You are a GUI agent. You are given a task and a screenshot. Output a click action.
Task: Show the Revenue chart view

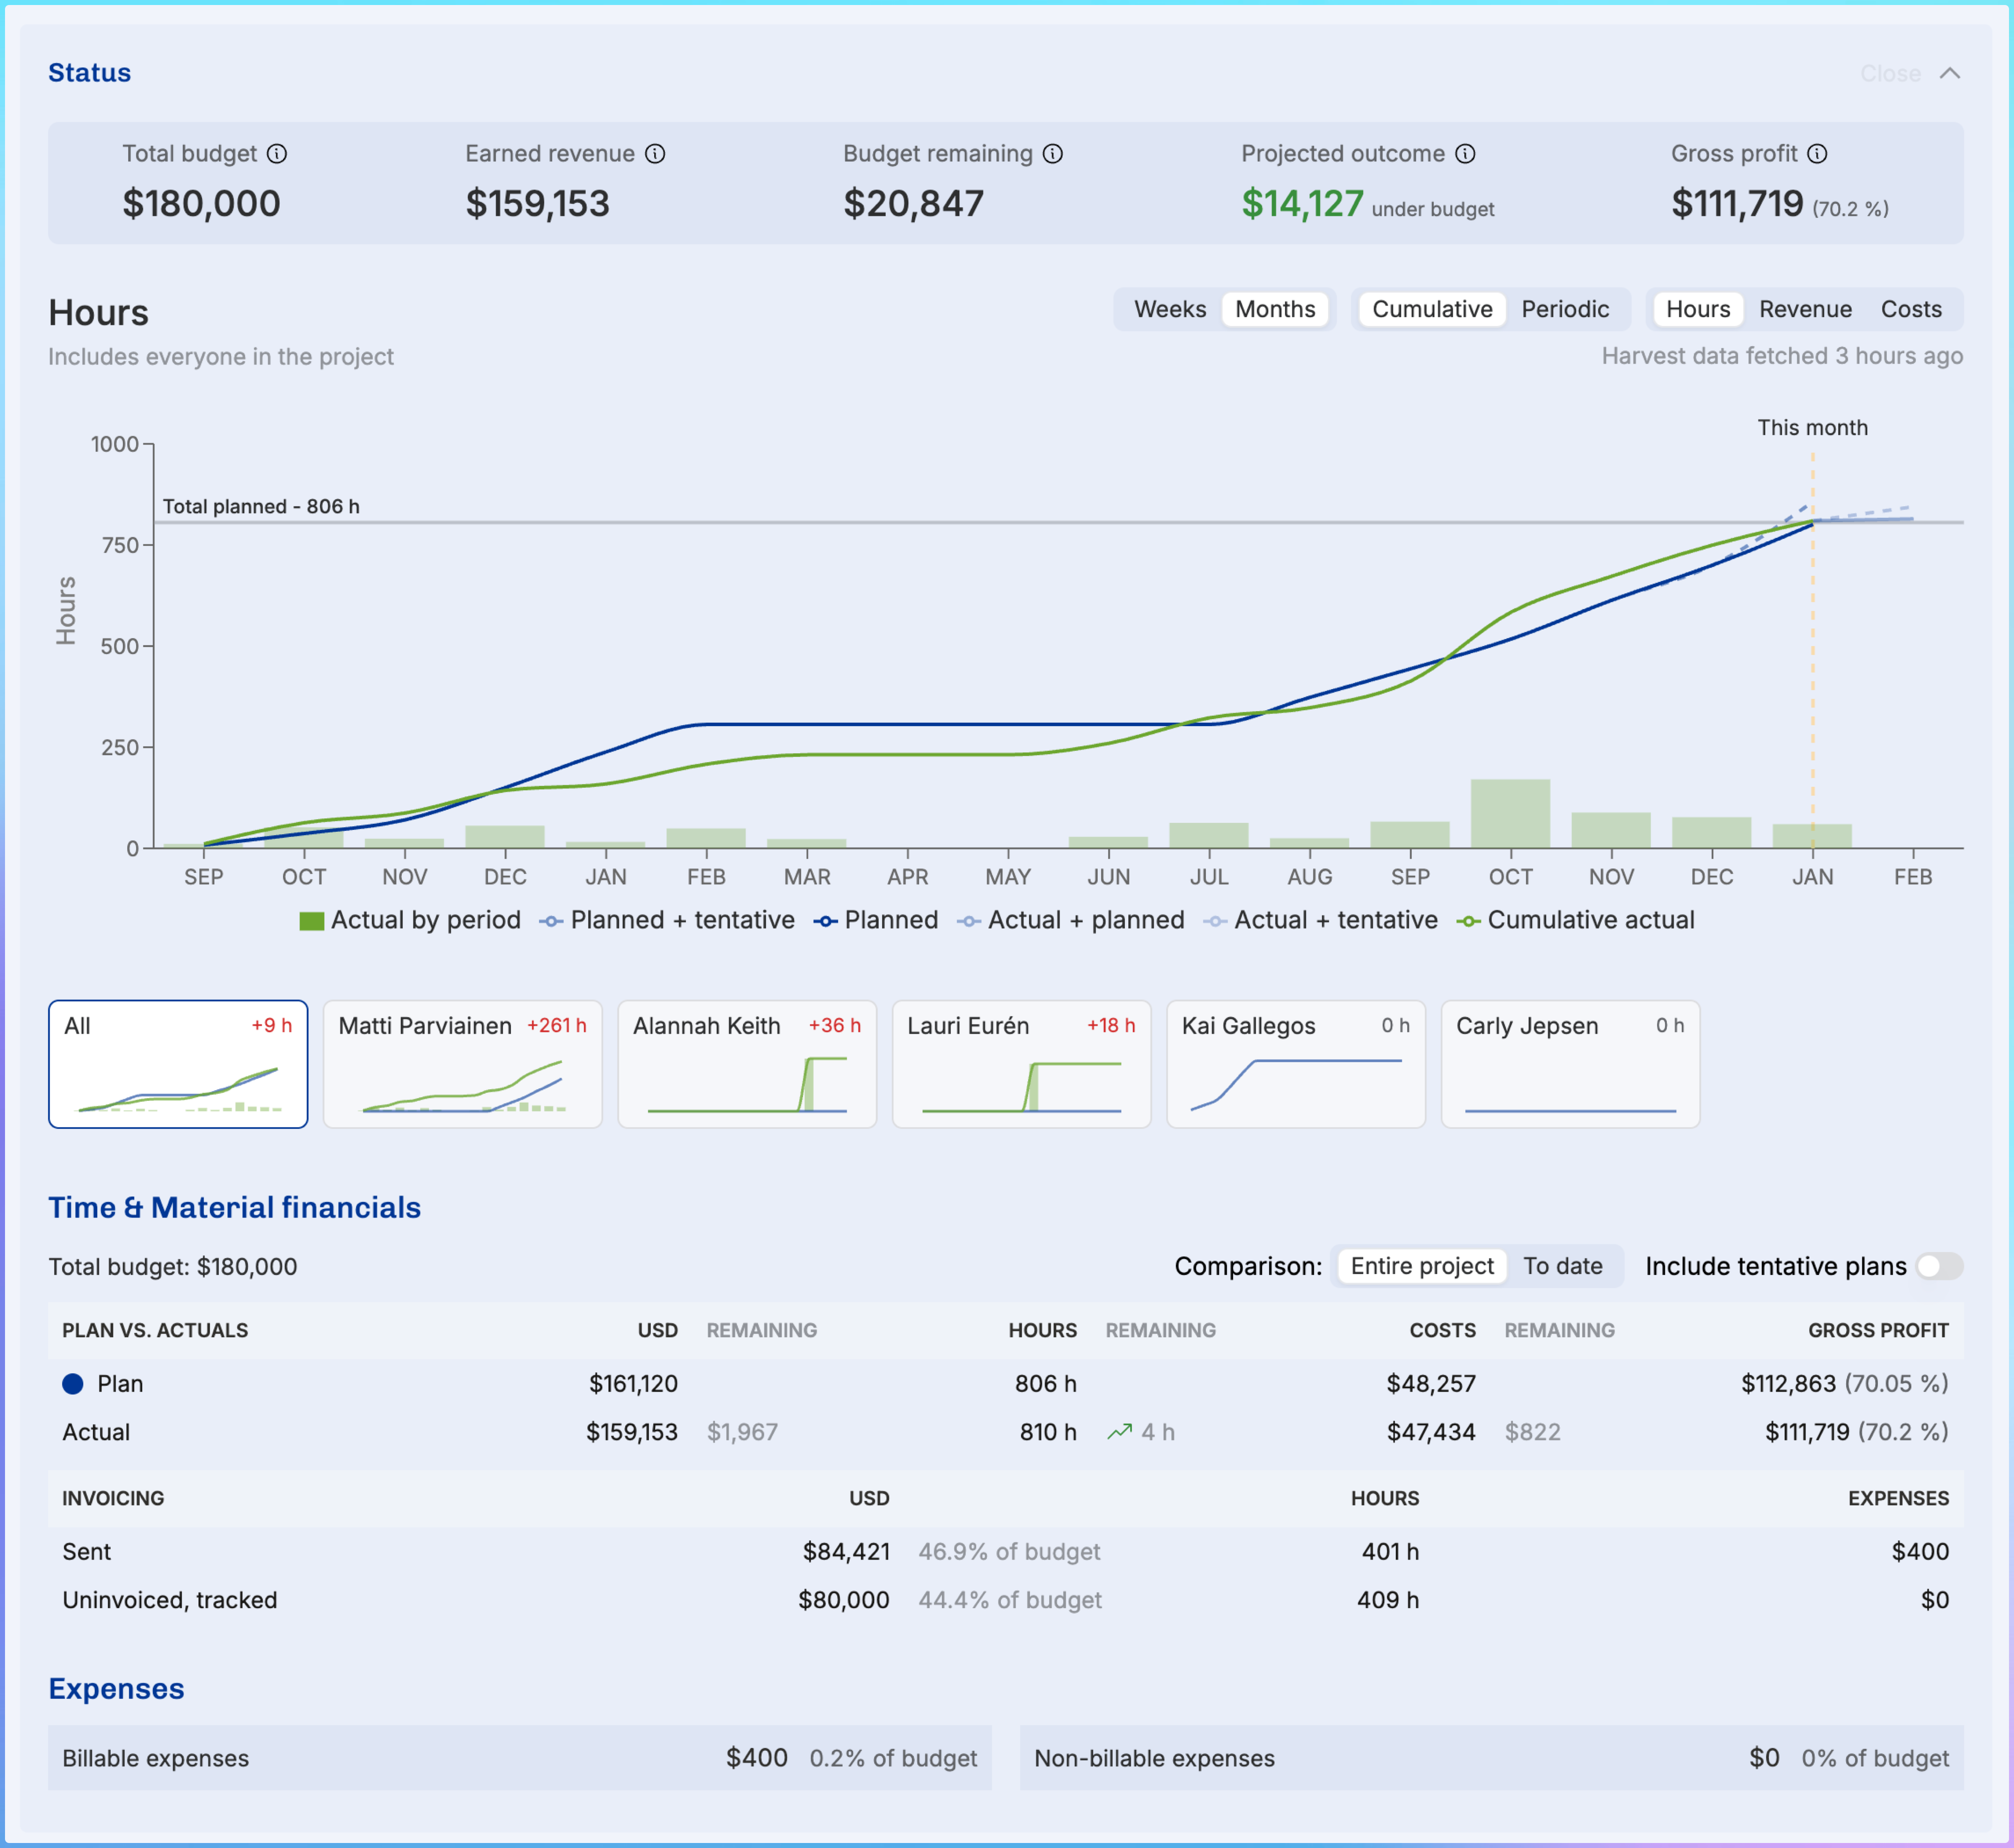point(1805,309)
